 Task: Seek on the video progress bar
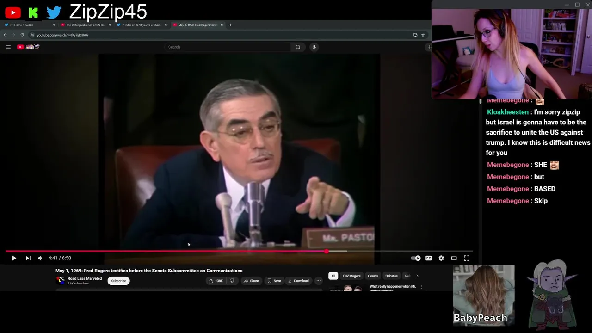239,251
